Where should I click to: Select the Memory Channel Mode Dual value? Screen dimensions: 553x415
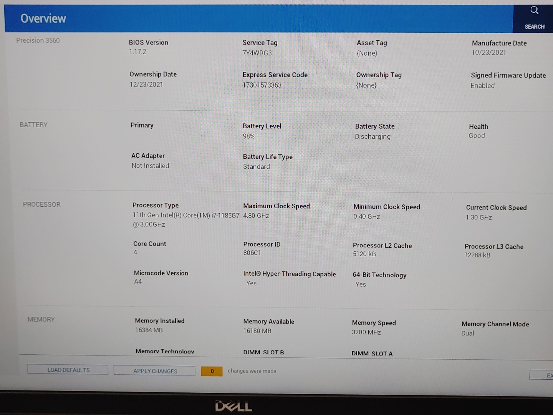[x=467, y=333]
